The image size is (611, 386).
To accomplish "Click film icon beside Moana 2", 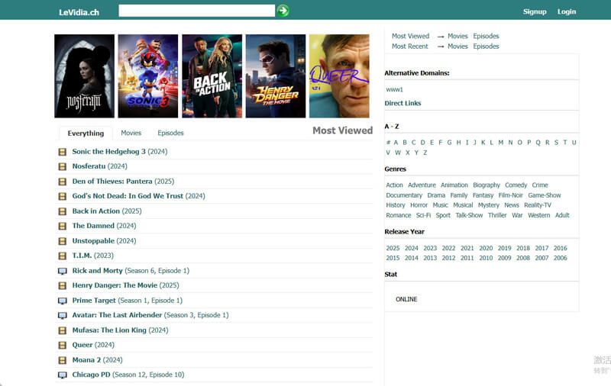I will [63, 360].
